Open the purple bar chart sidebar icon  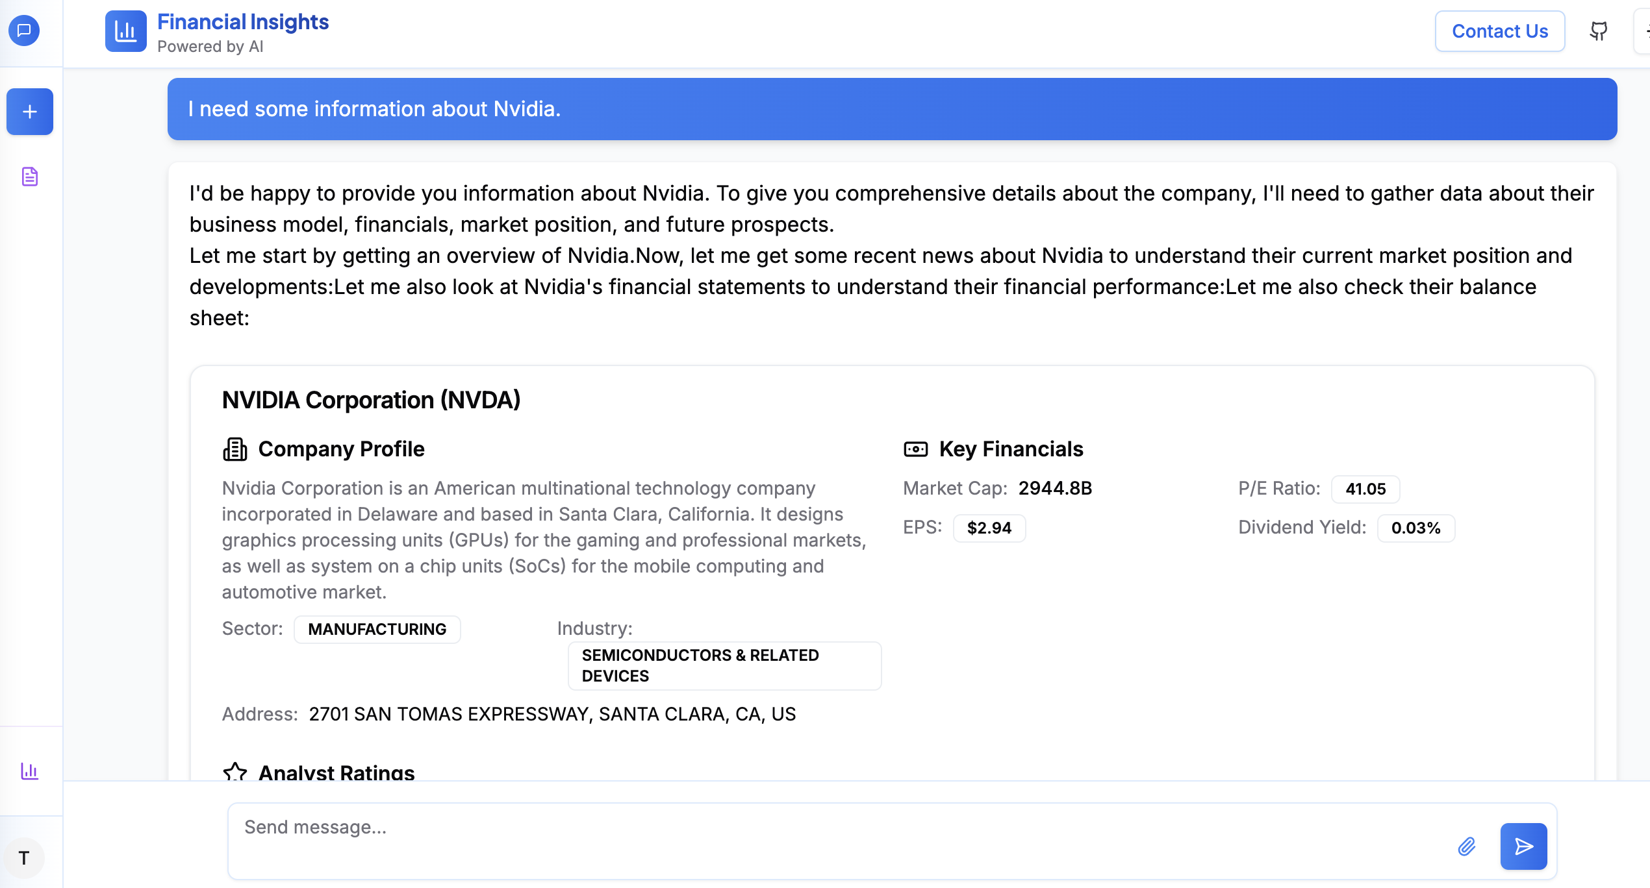[x=30, y=771]
